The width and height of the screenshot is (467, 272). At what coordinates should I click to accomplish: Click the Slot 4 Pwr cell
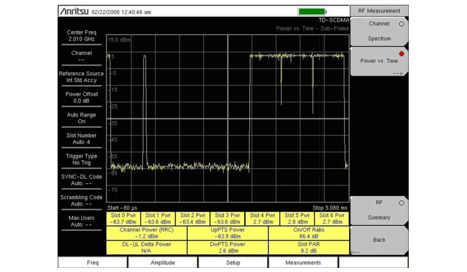pyautogui.click(x=262, y=219)
